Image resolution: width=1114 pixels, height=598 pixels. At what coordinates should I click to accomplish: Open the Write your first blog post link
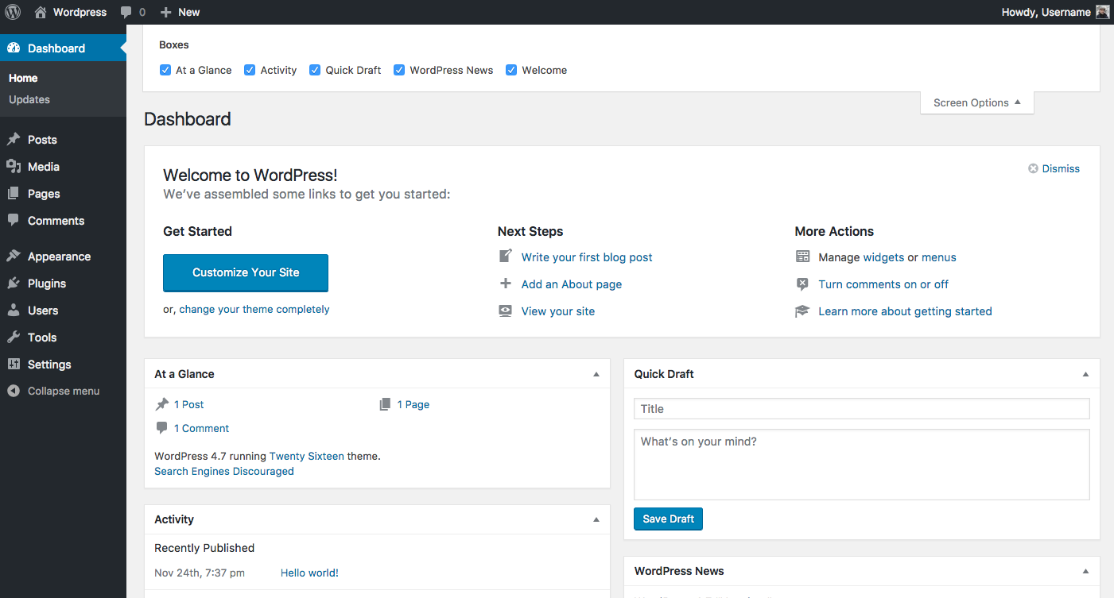[587, 257]
